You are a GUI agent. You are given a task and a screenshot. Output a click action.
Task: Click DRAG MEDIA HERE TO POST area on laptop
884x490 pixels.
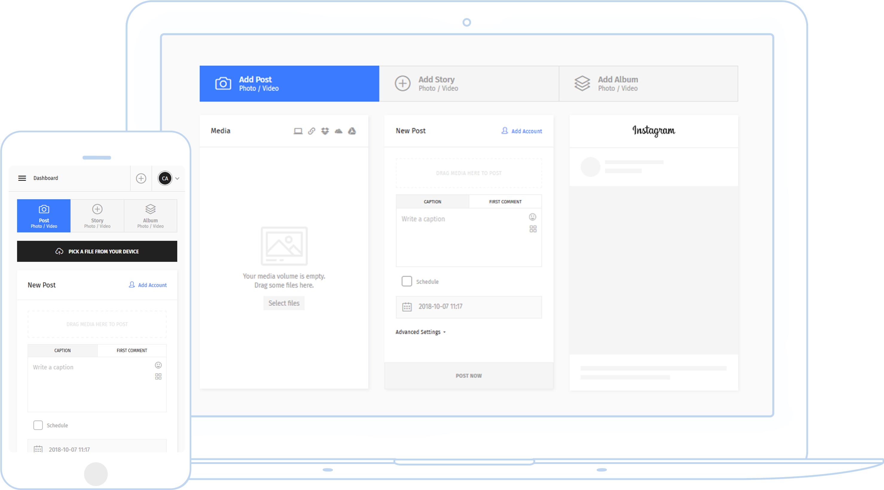point(469,173)
